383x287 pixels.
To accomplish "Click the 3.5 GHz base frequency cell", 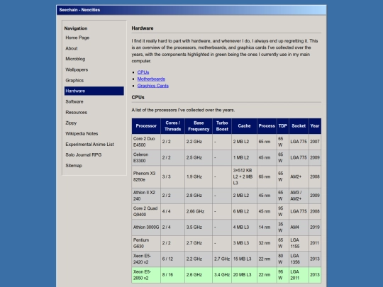I will click(x=199, y=227).
